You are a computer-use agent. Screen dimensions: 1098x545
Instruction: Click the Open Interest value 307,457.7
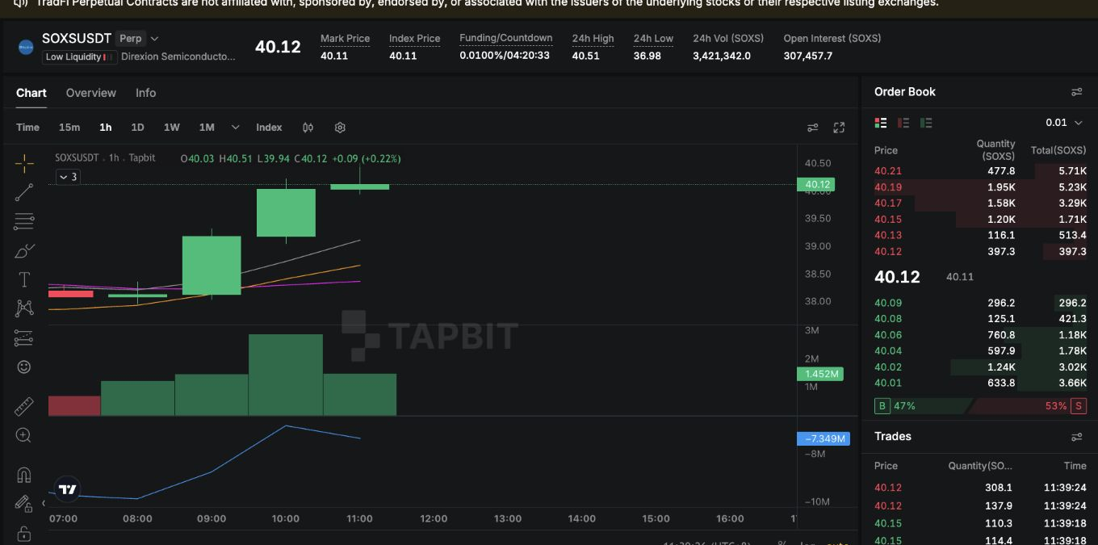pos(808,56)
